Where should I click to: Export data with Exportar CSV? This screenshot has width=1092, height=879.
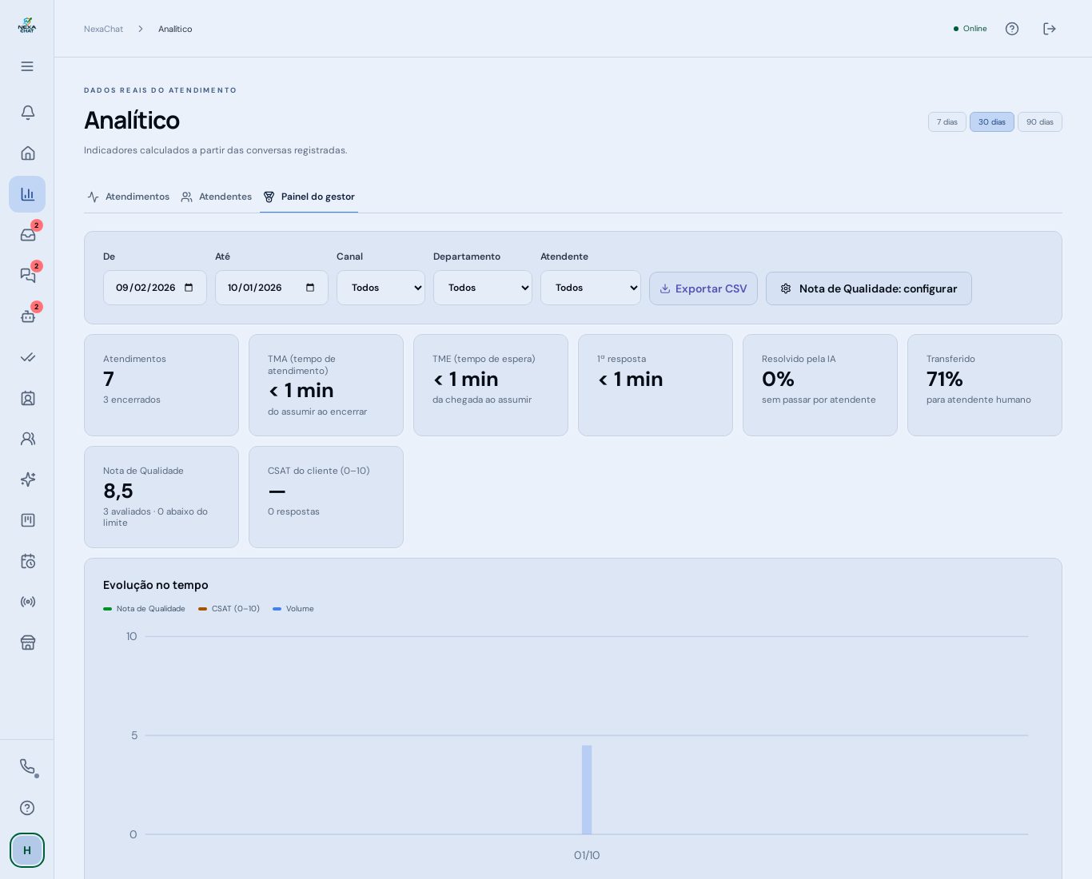[x=703, y=288]
